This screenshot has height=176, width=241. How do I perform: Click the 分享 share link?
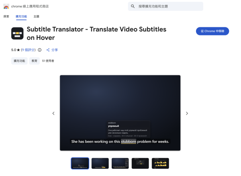pyautogui.click(x=52, y=50)
